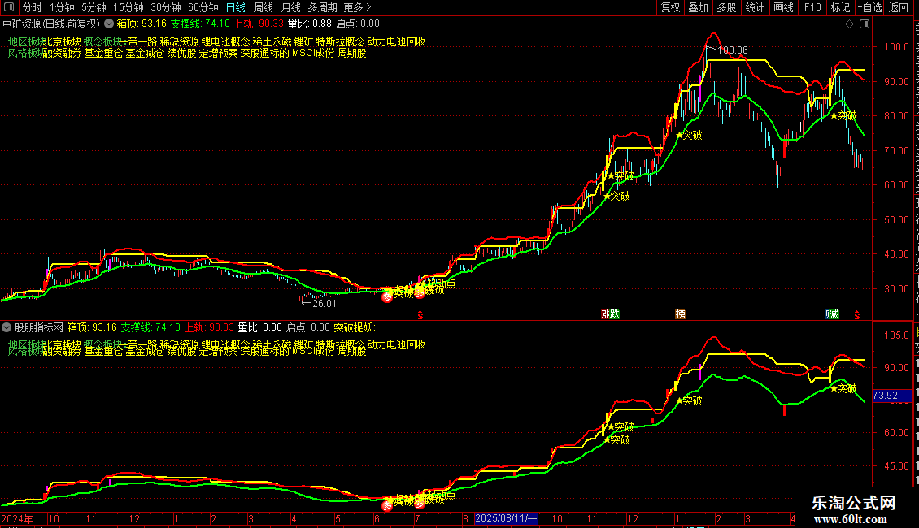The height and width of the screenshot is (528, 919).
Task: Toggle the right side panel icon
Action: pos(865,24)
